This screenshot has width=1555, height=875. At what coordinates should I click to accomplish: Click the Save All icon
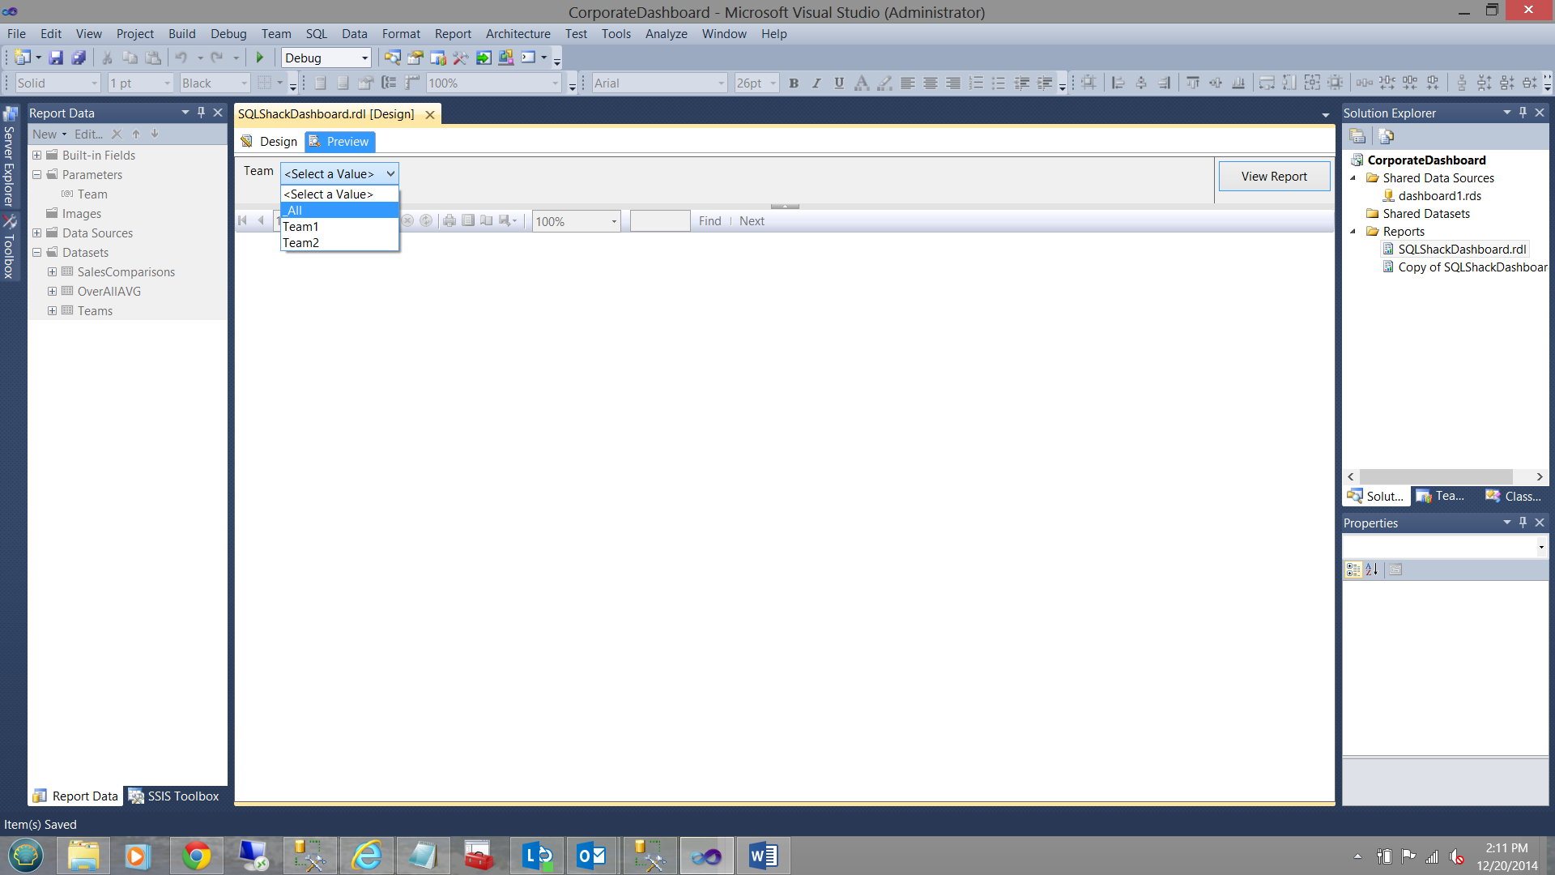pyautogui.click(x=79, y=58)
